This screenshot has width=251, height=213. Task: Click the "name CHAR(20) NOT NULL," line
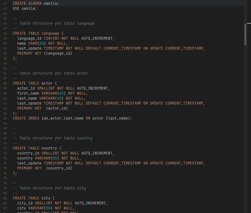(42, 43)
